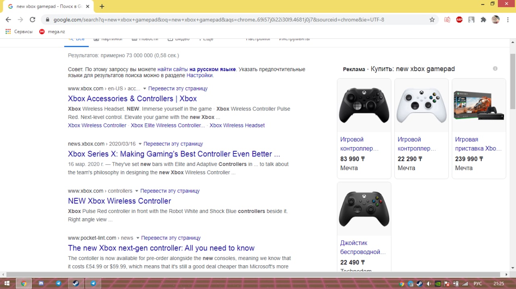Screen dimensions: 516x289
Task: Open Steam from the taskbar
Action: coord(76,283)
